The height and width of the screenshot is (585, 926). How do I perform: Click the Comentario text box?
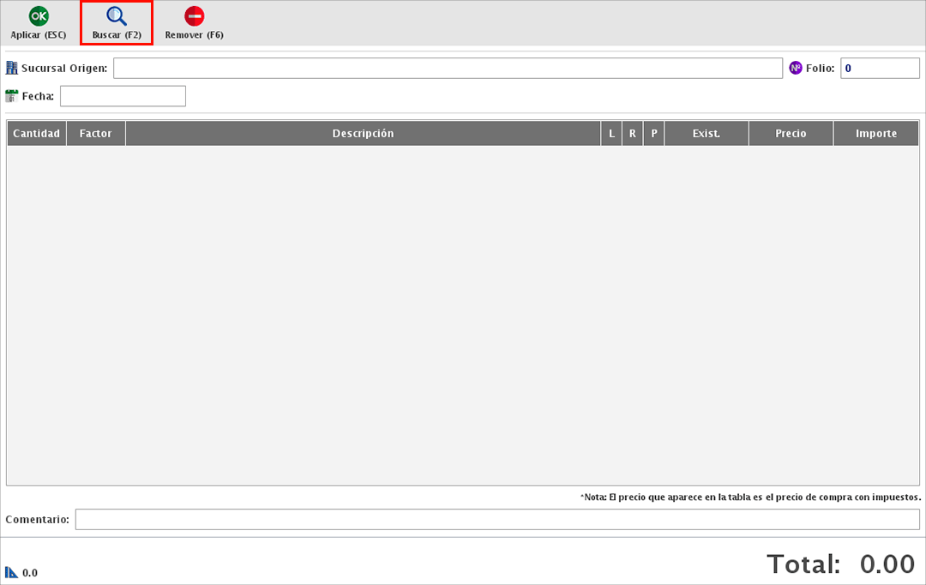pyautogui.click(x=497, y=520)
